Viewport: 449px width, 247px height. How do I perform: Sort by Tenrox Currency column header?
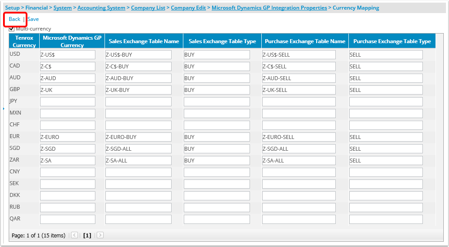pos(24,41)
